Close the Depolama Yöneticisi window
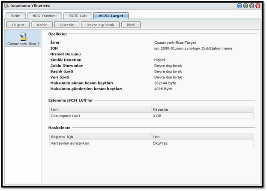The image size is (267, 191). pos(257,6)
